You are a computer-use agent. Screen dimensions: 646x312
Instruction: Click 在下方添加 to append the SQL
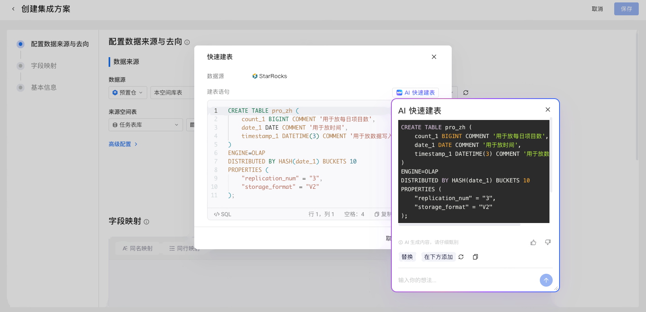[438, 257]
